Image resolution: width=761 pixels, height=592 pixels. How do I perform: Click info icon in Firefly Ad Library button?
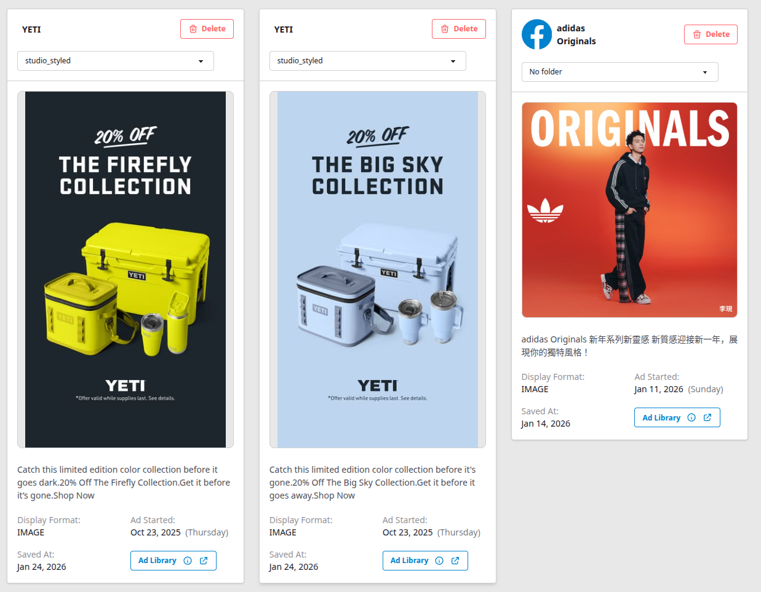[188, 561]
